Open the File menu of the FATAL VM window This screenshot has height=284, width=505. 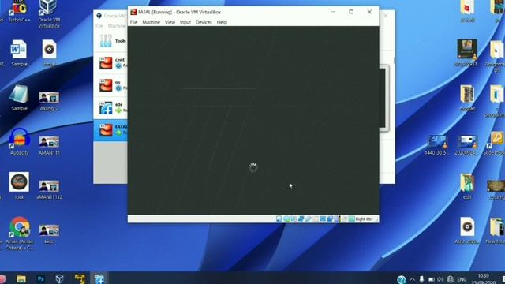133,22
